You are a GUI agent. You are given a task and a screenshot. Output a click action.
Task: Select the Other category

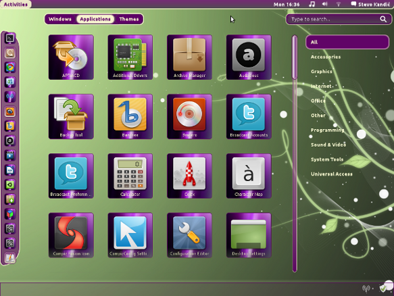[318, 116]
